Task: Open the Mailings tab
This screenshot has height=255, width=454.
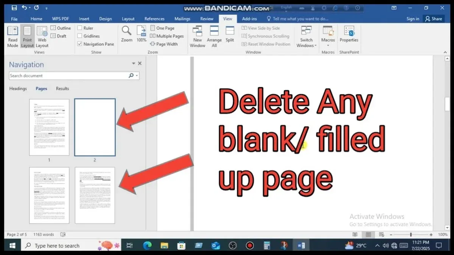Action: [182, 19]
